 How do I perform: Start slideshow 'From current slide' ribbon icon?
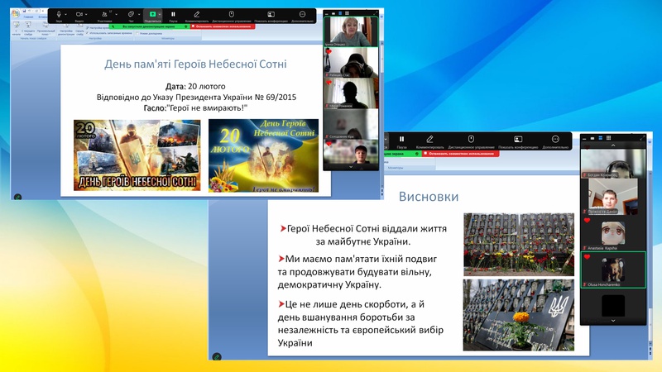pos(28,28)
